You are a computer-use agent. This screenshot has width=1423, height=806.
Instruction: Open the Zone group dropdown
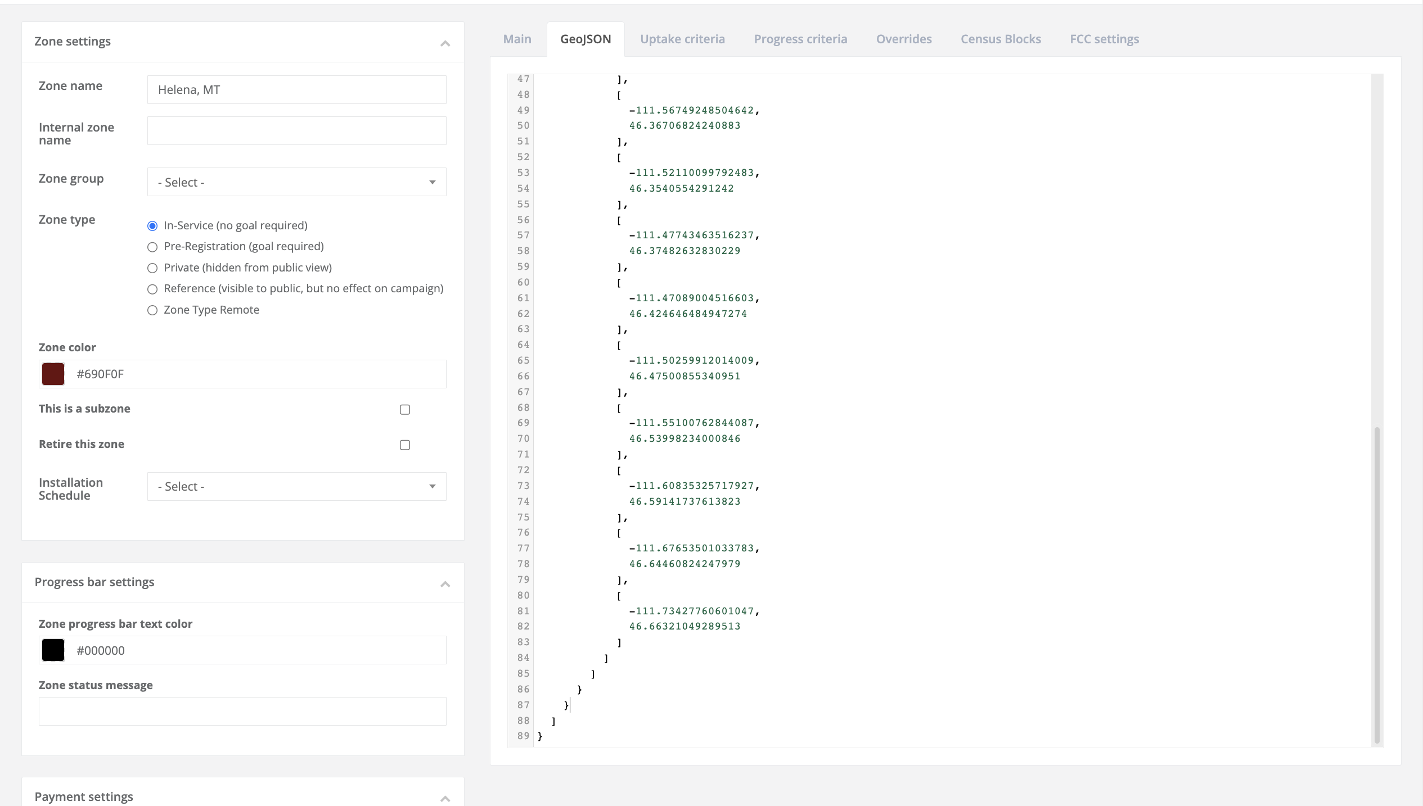[x=296, y=182]
